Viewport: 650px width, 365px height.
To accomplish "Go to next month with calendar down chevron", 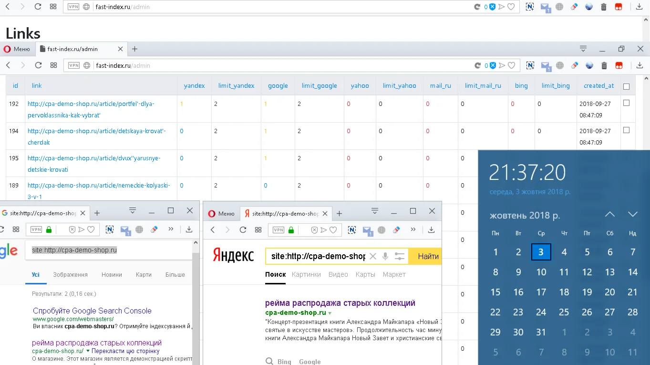I will tap(632, 215).
